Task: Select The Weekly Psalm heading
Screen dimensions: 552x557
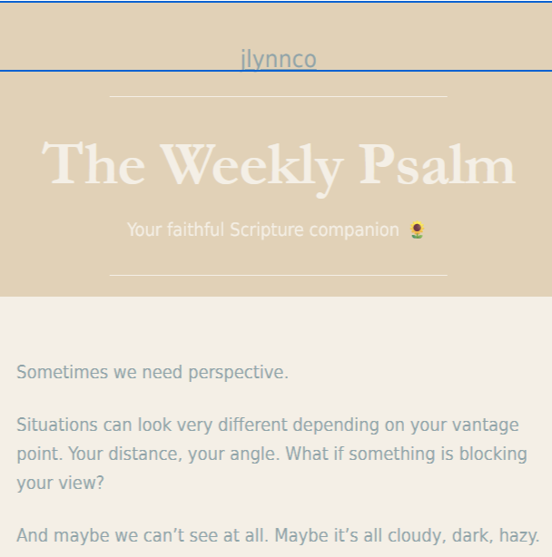Action: [x=279, y=168]
